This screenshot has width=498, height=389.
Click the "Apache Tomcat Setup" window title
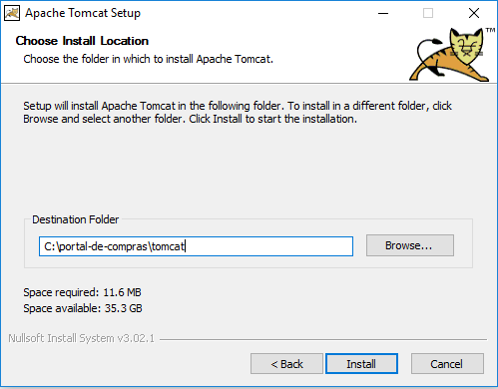click(83, 13)
